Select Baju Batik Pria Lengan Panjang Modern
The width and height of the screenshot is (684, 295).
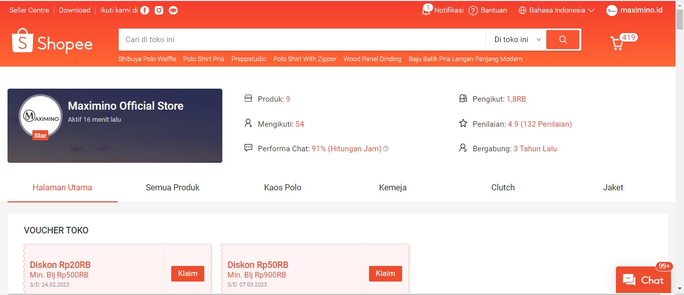coord(466,59)
